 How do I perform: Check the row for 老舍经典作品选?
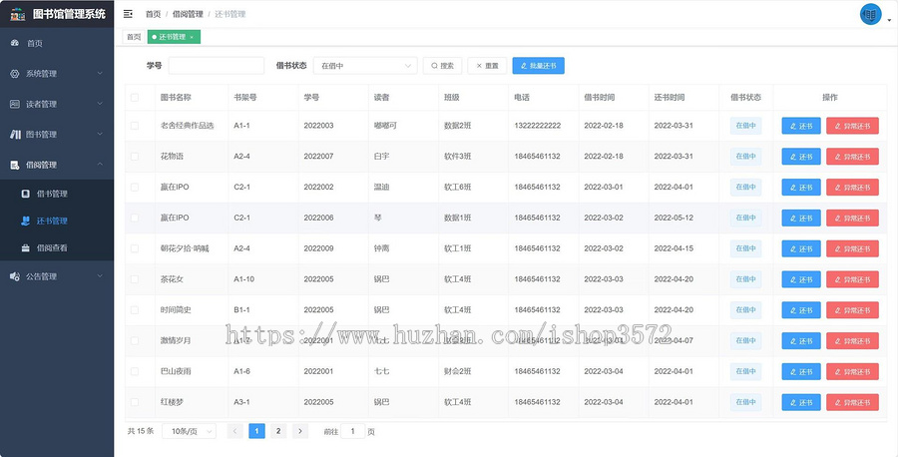point(135,126)
